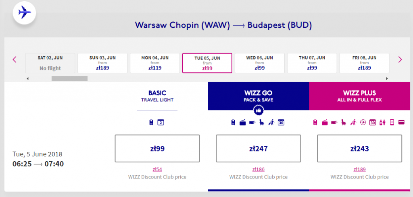The height and width of the screenshot is (197, 413).
Task: Choose the BASIC zł99 fare button
Action: pyautogui.click(x=157, y=148)
